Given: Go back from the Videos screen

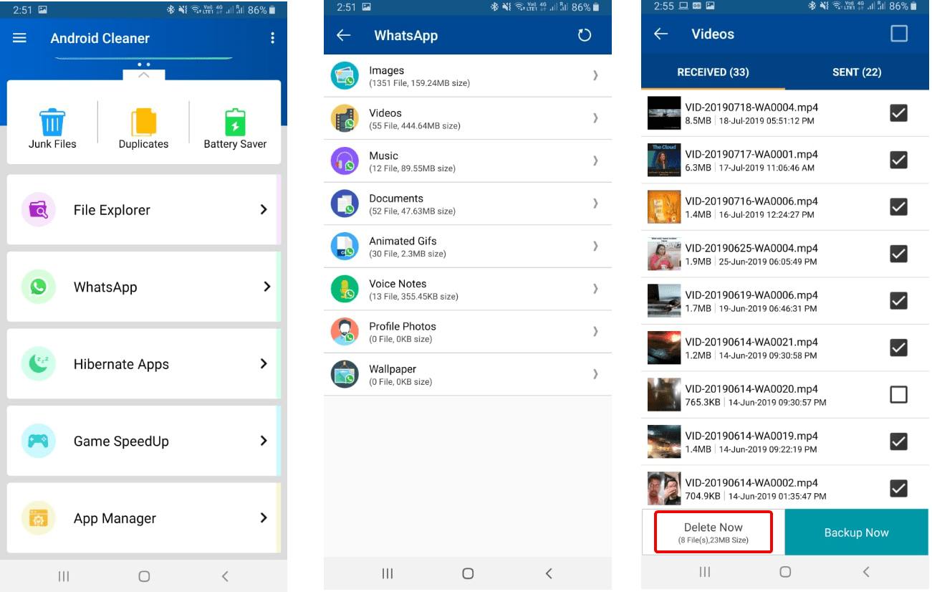Looking at the screenshot, I should (x=660, y=34).
